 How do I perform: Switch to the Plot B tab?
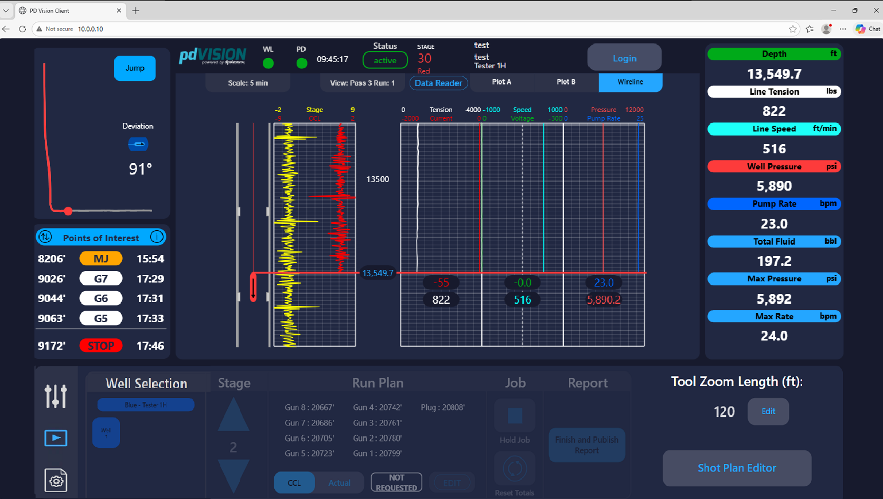pyautogui.click(x=566, y=82)
